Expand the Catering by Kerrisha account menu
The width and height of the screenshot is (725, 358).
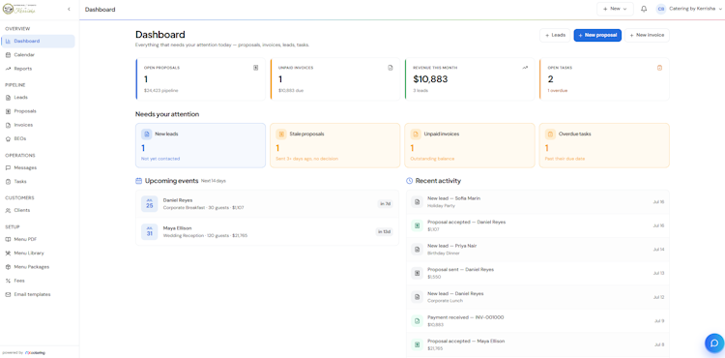pos(688,9)
